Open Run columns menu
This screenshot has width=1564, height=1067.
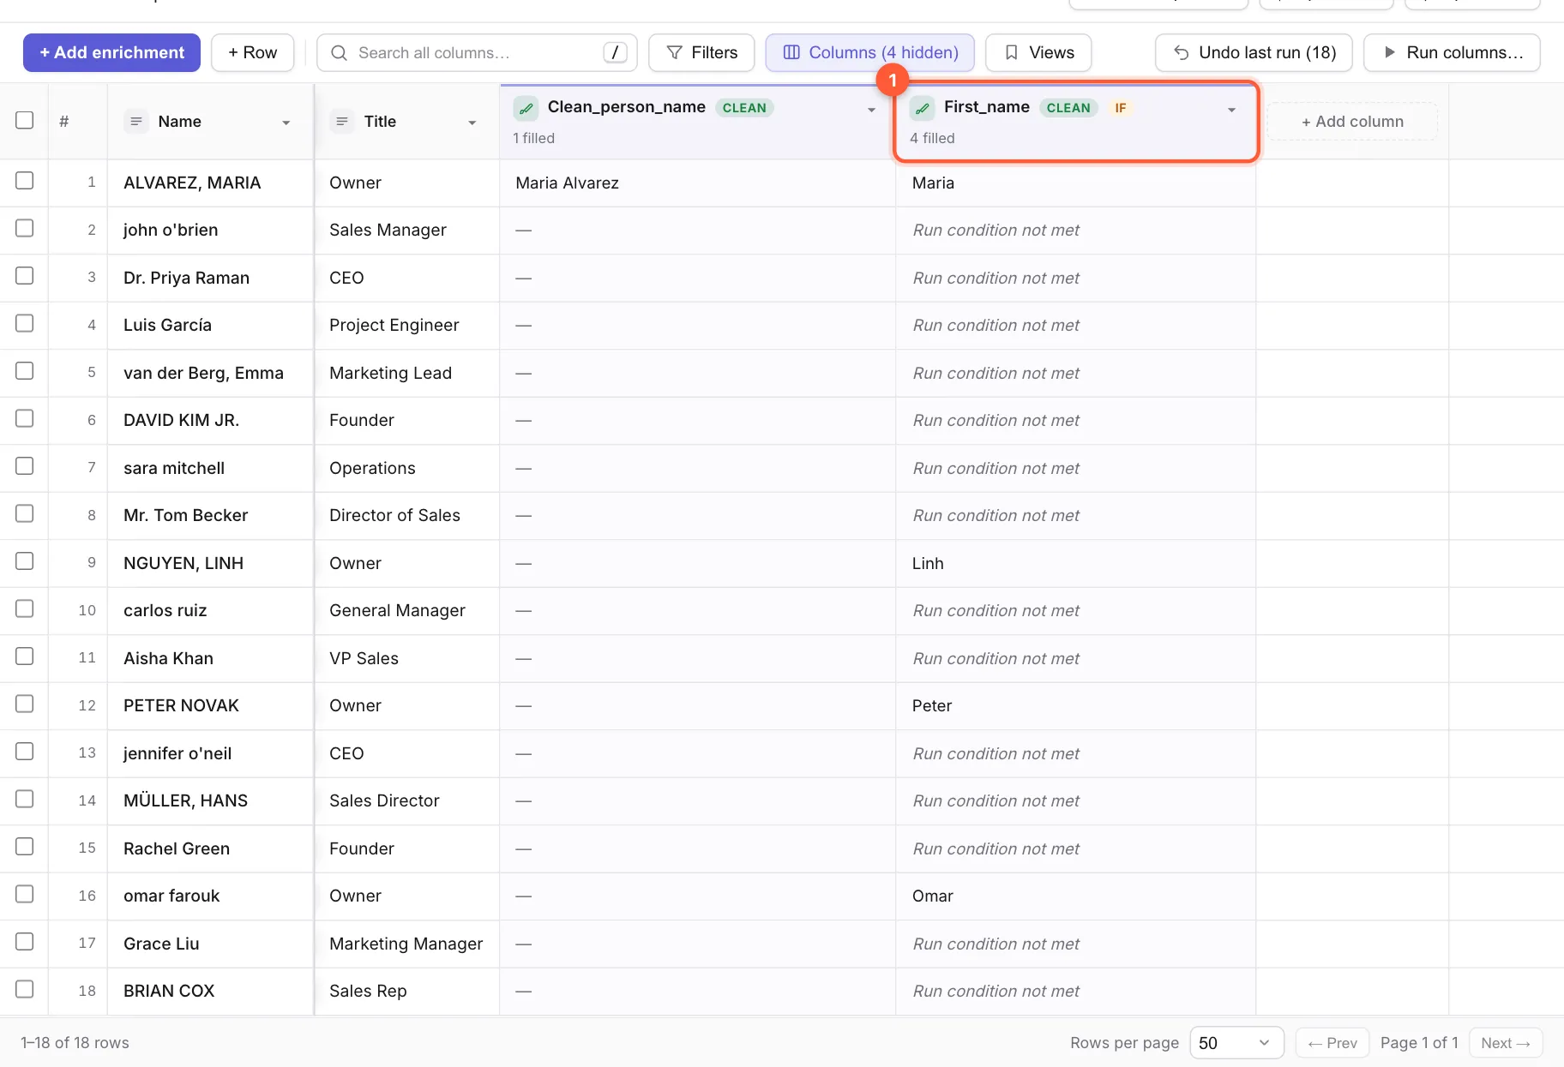coord(1452,52)
